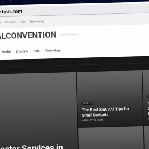Click the General News tagline

point(69,34)
